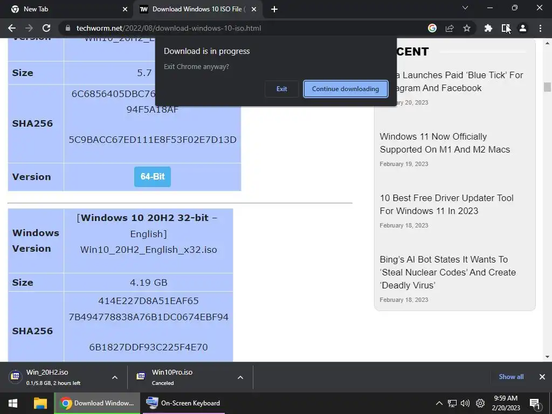Open the Extensions puzzle icon
Screen dimensions: 552x414
(x=488, y=28)
